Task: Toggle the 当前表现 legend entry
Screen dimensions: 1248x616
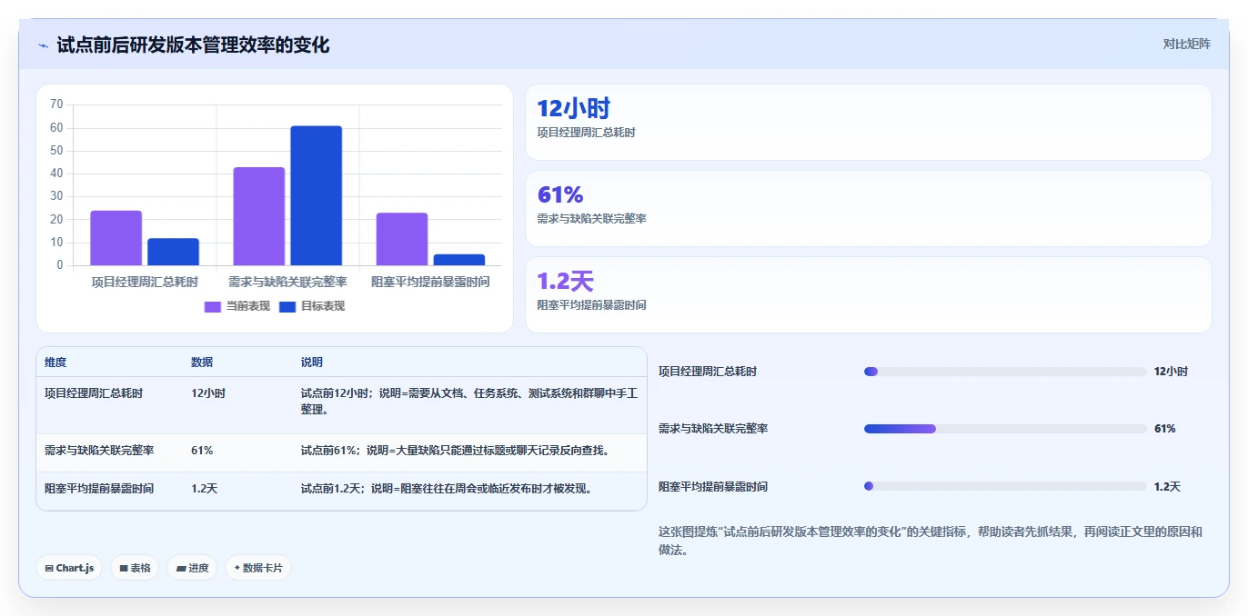Action: coord(237,306)
